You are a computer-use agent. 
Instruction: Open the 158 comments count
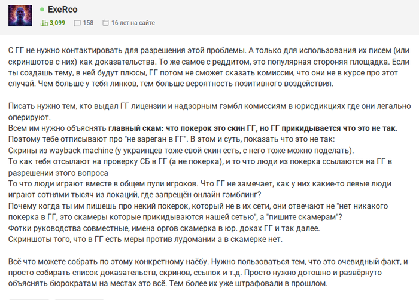(x=88, y=23)
